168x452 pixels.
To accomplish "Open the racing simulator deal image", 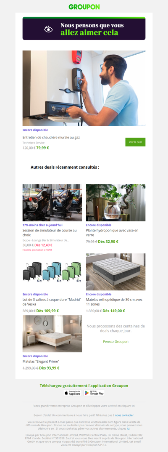I will point(52,203).
